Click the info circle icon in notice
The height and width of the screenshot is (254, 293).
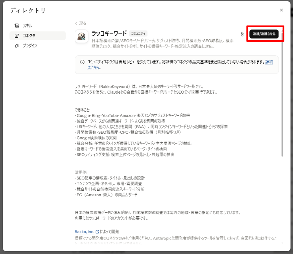click(x=82, y=62)
